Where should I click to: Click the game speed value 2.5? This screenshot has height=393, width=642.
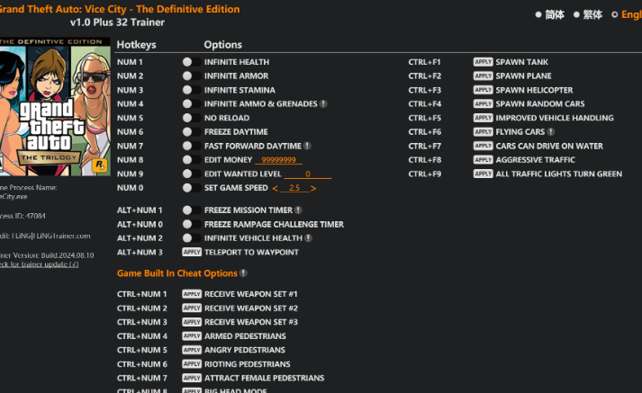294,188
